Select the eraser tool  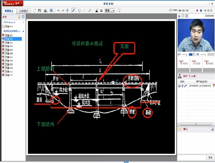click(90, 11)
